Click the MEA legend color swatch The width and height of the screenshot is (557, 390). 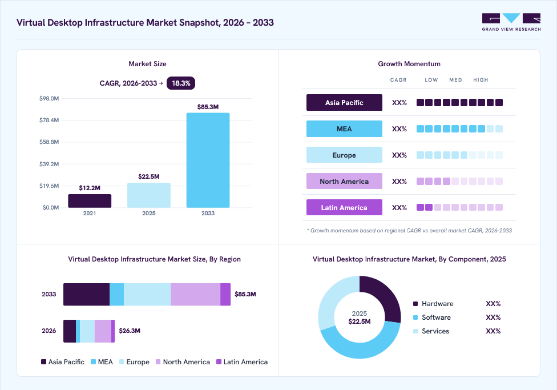[x=94, y=362]
